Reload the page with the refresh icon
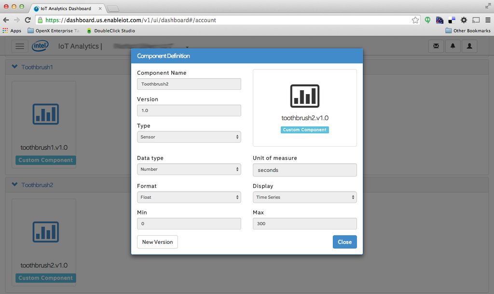494x294 pixels. point(27,20)
